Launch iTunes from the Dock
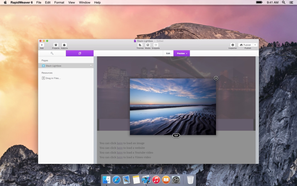Viewport: 297px width, 186px height. [x=156, y=180]
